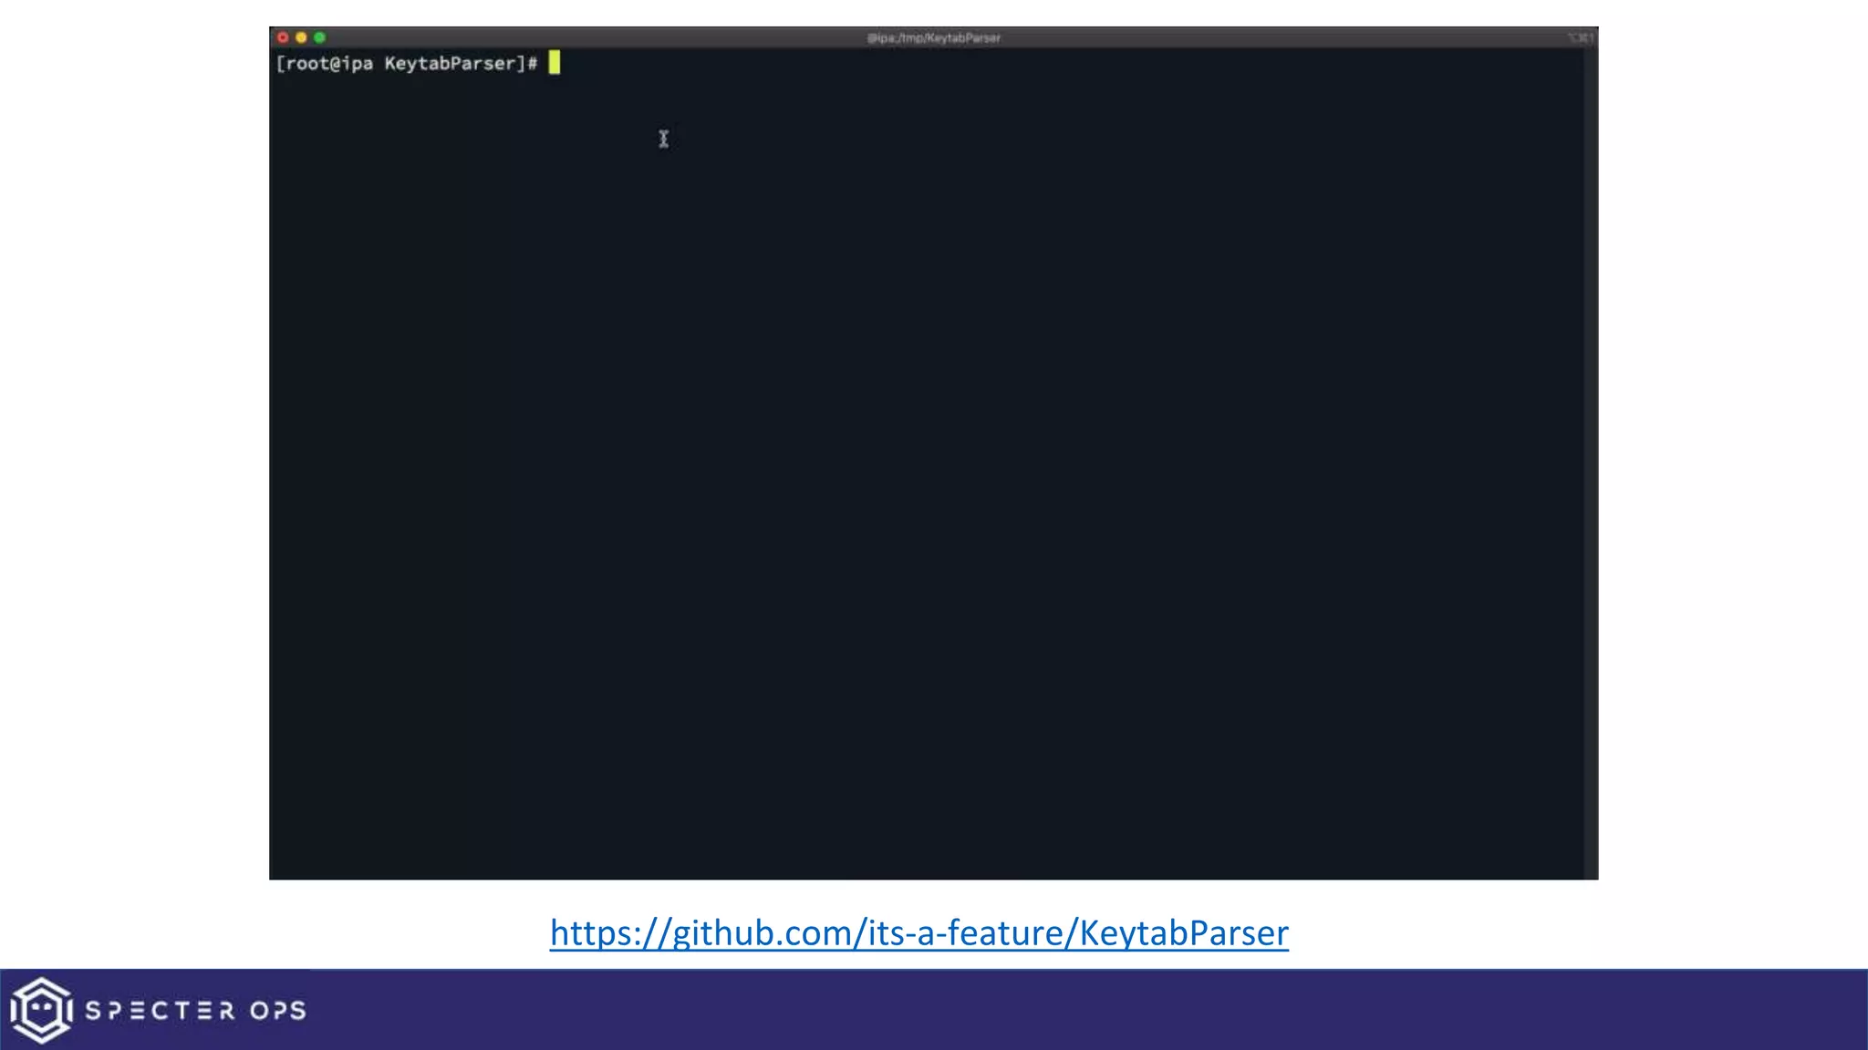Click 'KeytabParser' directory name in prompt
Image resolution: width=1868 pixels, height=1050 pixels.
pyautogui.click(x=450, y=63)
